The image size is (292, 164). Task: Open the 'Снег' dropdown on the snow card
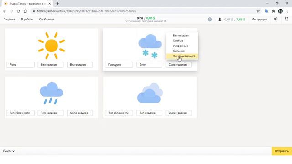(x=149, y=65)
